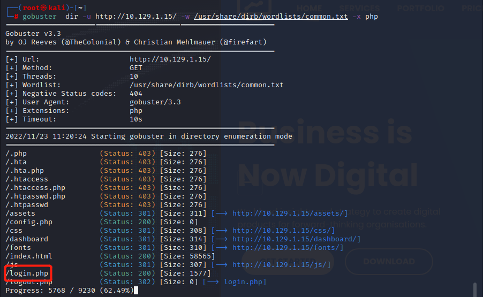Click the Method value GET

[x=136, y=68]
